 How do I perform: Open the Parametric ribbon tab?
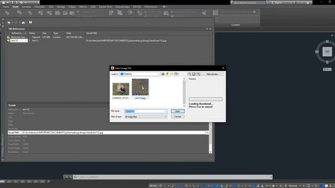(40, 7)
